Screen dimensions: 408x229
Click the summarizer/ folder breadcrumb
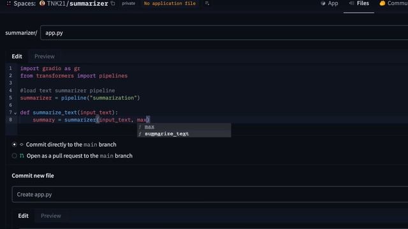pyautogui.click(x=21, y=32)
